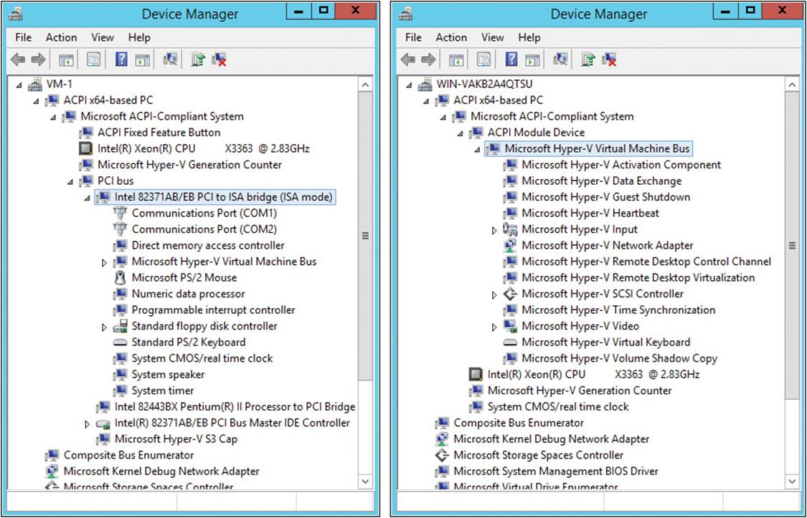Click scroll down arrow in left window

tap(365, 482)
